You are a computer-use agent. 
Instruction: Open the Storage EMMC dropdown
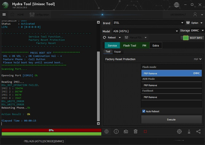click(197, 30)
